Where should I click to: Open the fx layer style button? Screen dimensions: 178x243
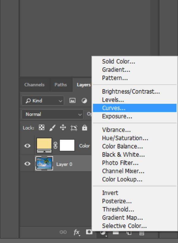(x=77, y=232)
